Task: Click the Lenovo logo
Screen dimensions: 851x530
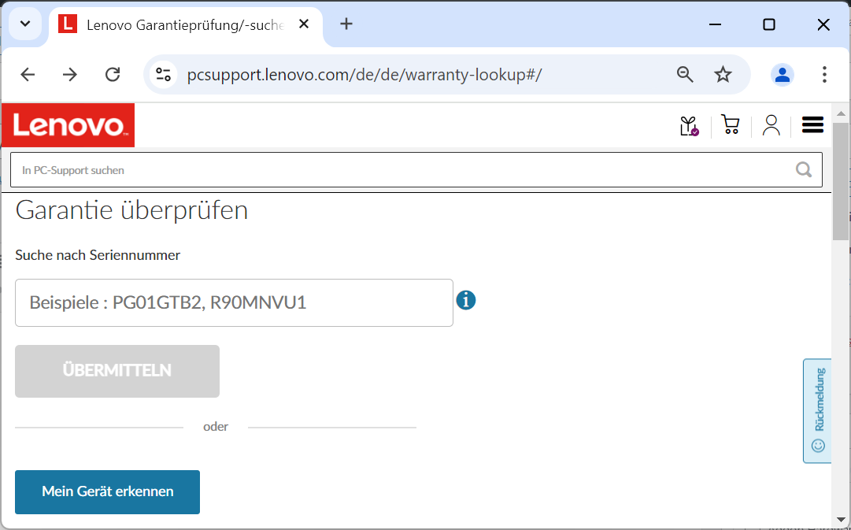Action: tap(68, 125)
